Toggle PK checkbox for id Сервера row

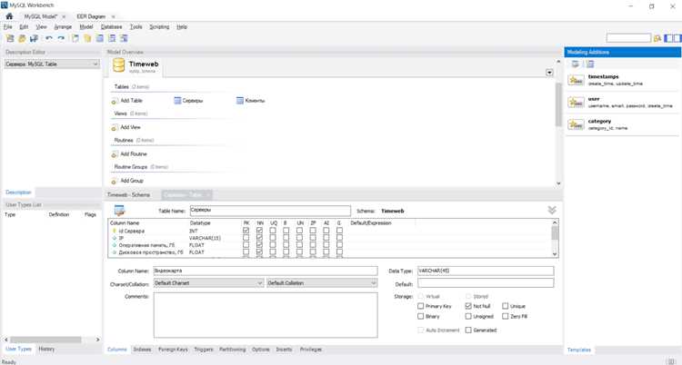click(246, 231)
